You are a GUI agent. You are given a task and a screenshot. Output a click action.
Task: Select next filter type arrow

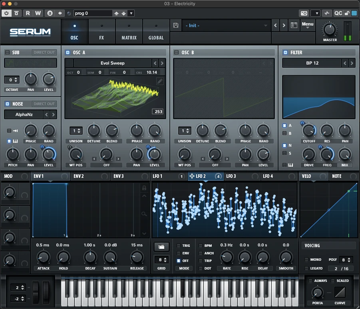(352, 63)
